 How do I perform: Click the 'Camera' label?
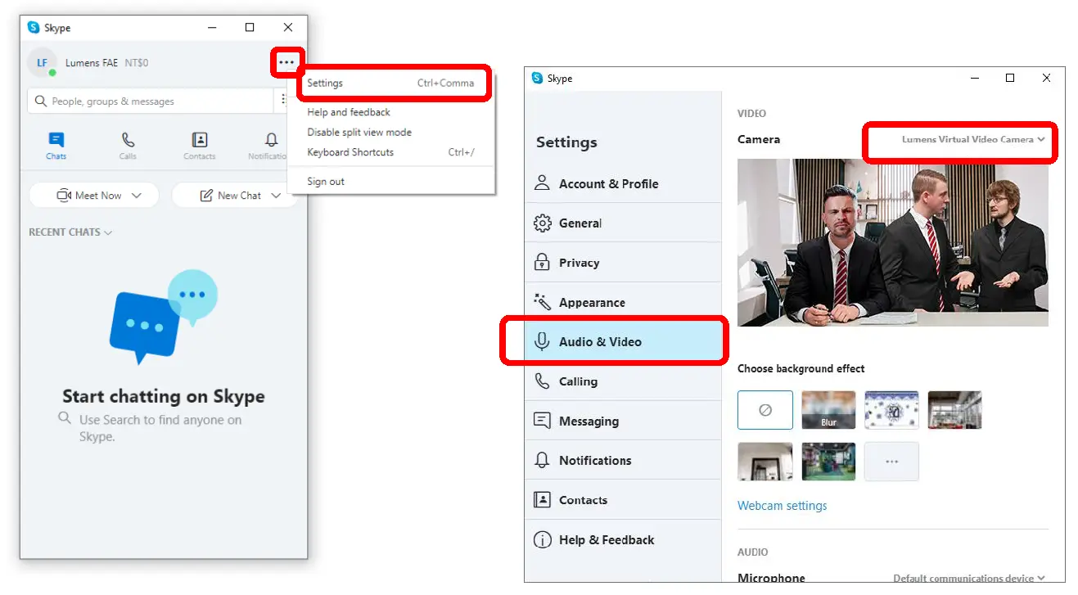(x=759, y=139)
